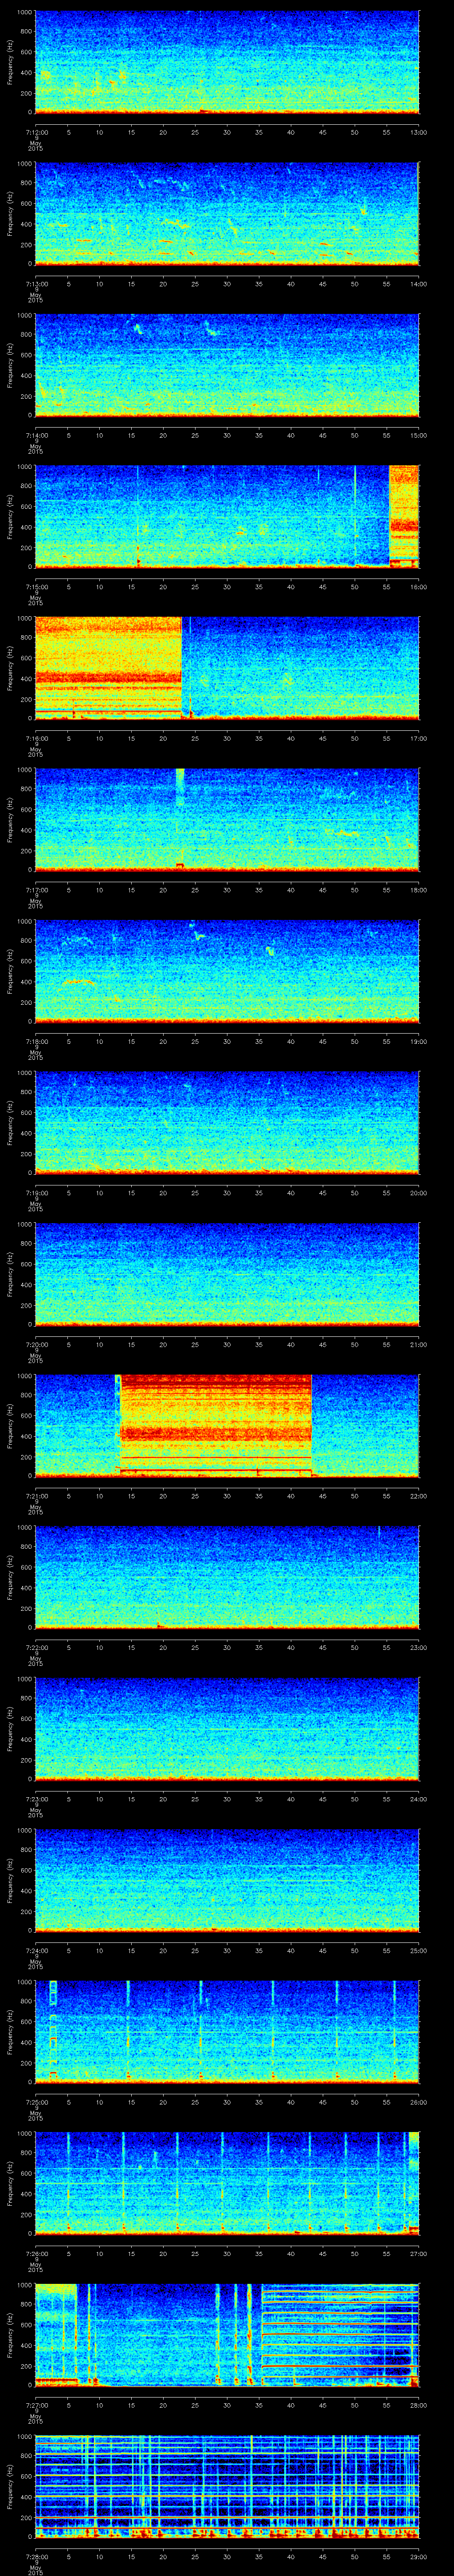Click the 13:00 end time label
This screenshot has height=2576, width=454.
point(418,132)
